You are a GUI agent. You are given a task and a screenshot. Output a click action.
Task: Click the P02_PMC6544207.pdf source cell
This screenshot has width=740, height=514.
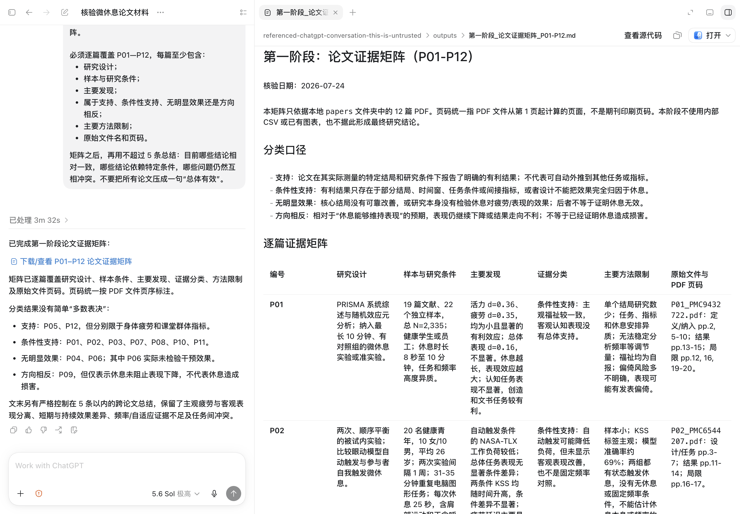(696, 457)
